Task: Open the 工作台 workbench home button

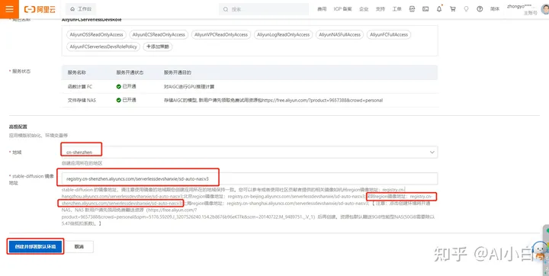Action: click(x=81, y=9)
